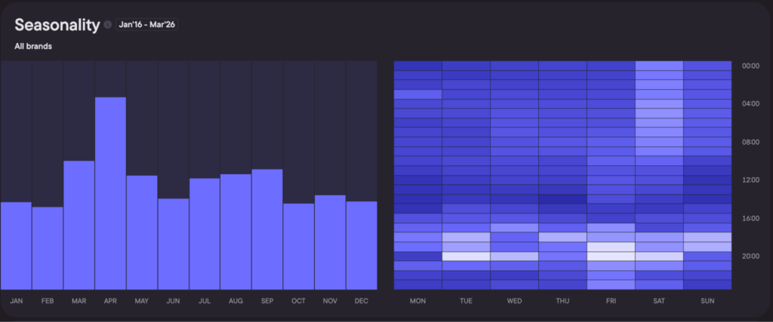
Task: Select the January bar
Action: 16,245
